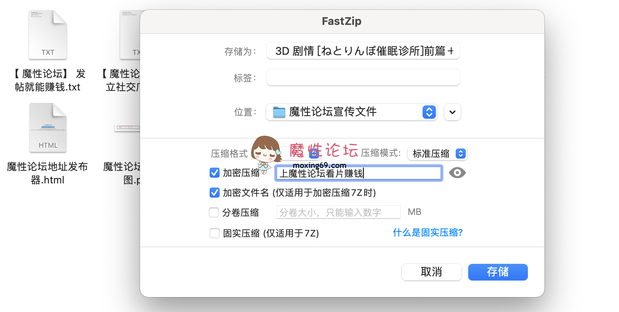
Task: Click the 魔性论坛地址发布器.html file name
Action: (x=48, y=173)
